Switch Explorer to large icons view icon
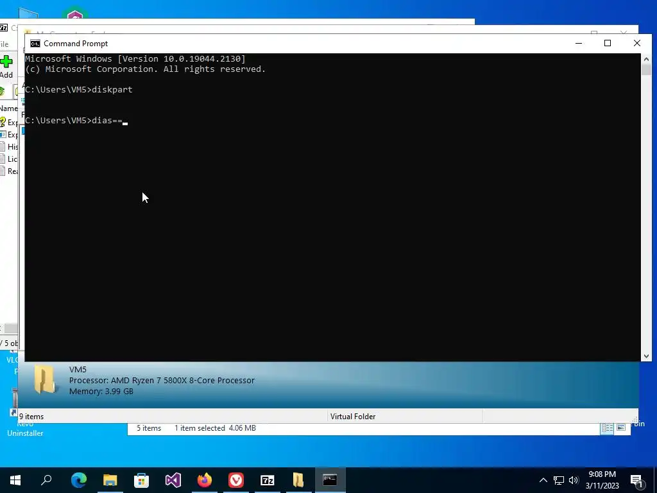 click(x=621, y=428)
